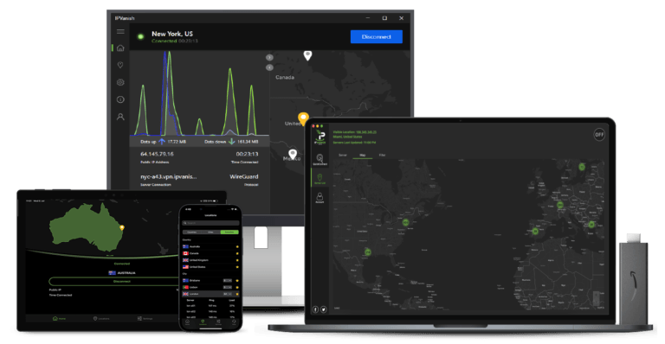Toggle the OFF connection switch on laptop app
This screenshot has height=344, width=665.
click(599, 135)
